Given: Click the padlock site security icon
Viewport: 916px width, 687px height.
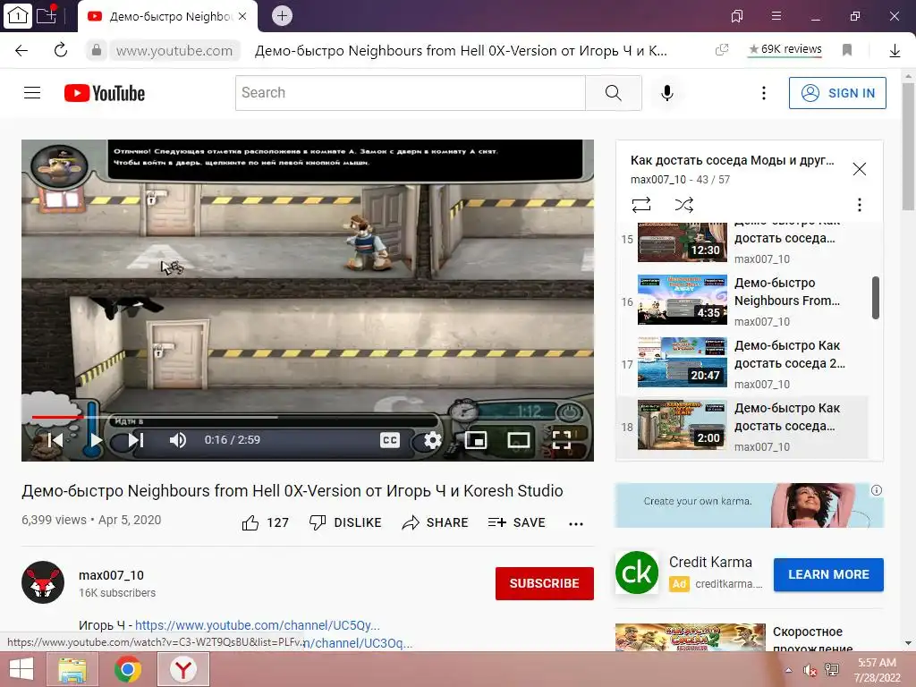Looking at the screenshot, I should (97, 51).
